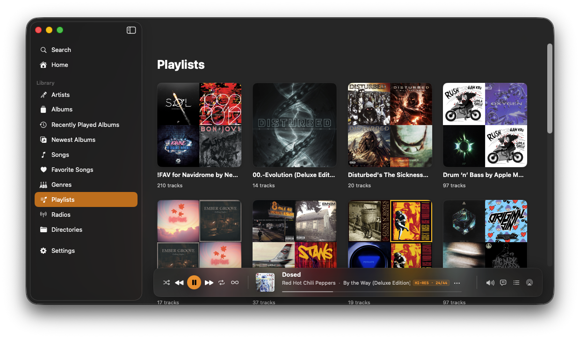
Task: Open the AirPlay/cast output selector
Action: tap(529, 282)
